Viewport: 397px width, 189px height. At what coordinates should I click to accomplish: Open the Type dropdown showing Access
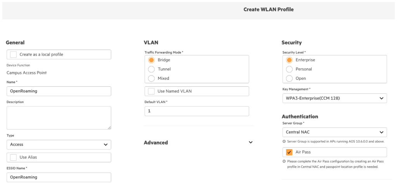[x=59, y=144]
